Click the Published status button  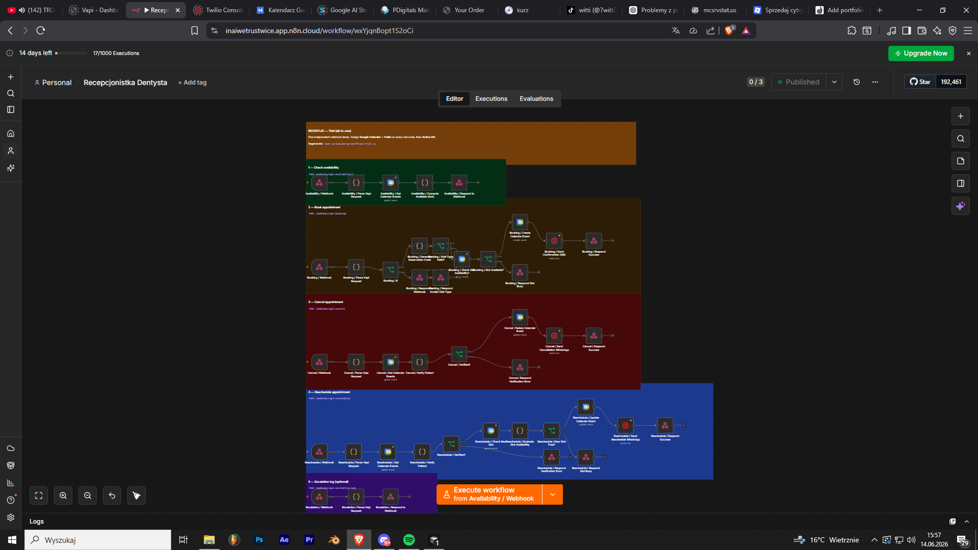click(799, 82)
